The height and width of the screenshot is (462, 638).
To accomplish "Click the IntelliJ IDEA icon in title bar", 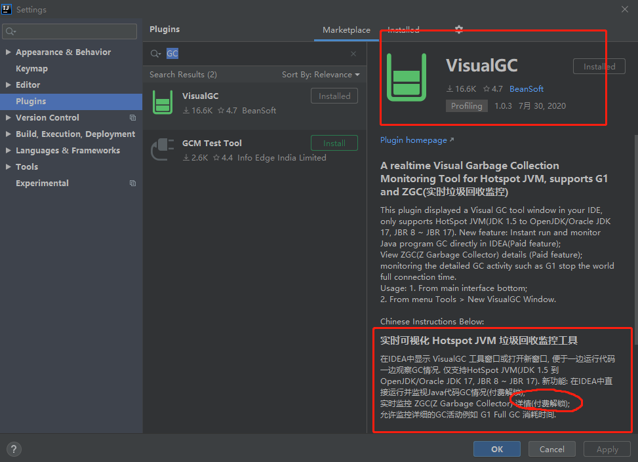I will tap(8, 9).
